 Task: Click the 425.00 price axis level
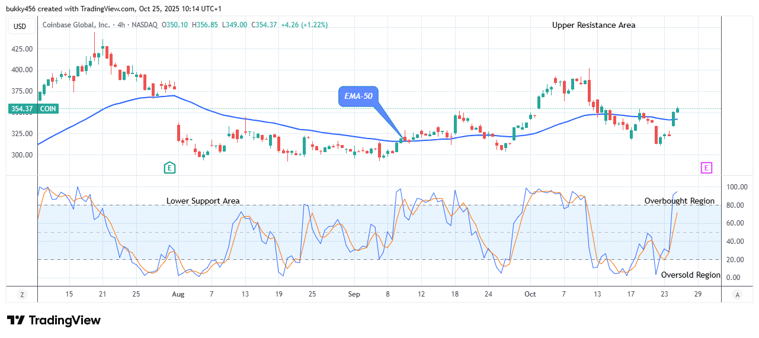click(21, 49)
